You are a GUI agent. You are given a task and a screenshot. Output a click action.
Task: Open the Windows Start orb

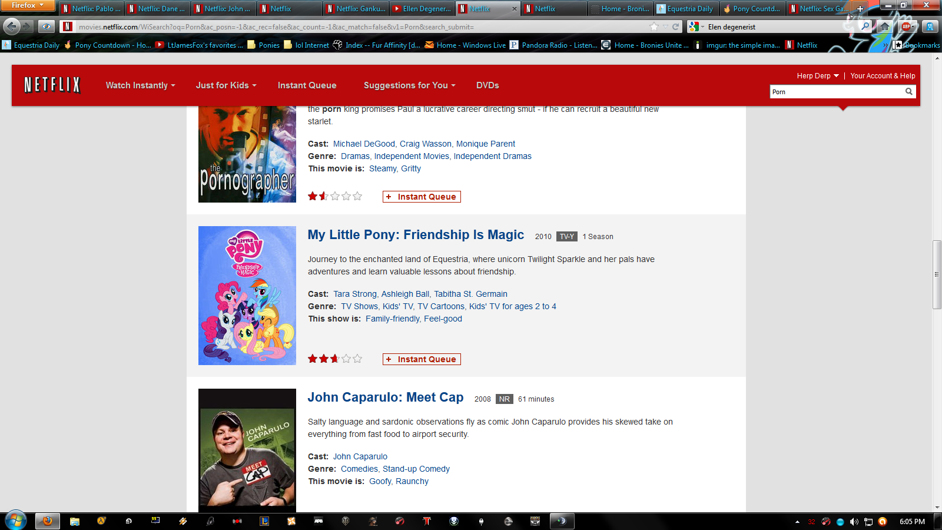pos(16,521)
